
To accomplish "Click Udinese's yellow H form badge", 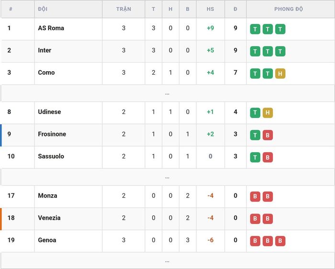I will 268,113.
